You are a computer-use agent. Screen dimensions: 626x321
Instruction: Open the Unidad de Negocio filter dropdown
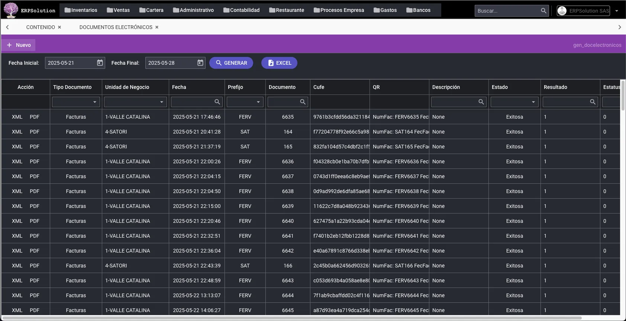162,102
